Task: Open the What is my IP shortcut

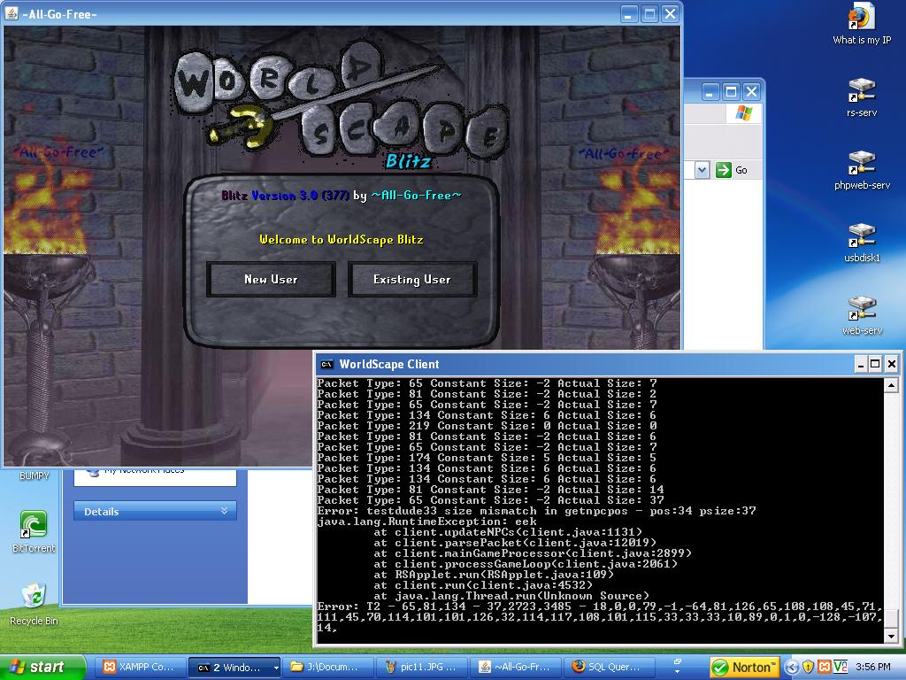Action: (x=862, y=25)
